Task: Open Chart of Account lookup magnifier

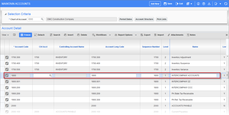Action: [x=42, y=19]
